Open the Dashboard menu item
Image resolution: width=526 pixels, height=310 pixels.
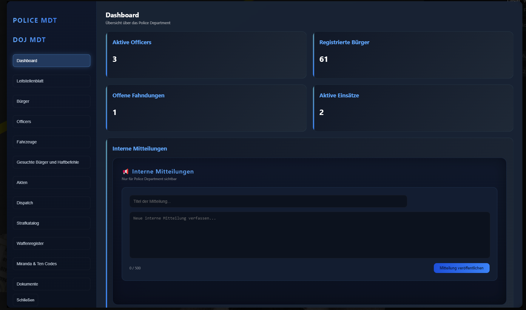51,61
